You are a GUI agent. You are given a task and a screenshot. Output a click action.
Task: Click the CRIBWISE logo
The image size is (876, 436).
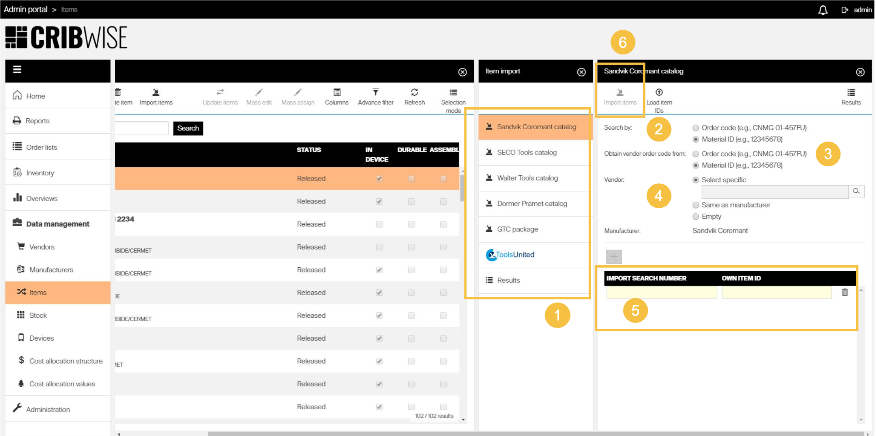coord(66,37)
